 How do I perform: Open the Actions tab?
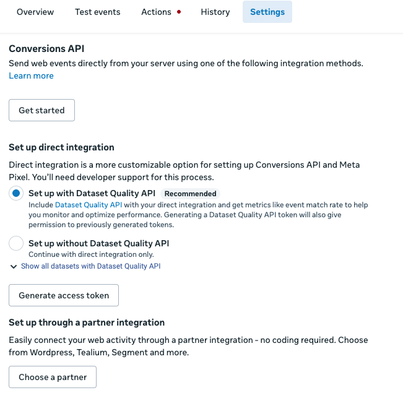[x=156, y=12]
